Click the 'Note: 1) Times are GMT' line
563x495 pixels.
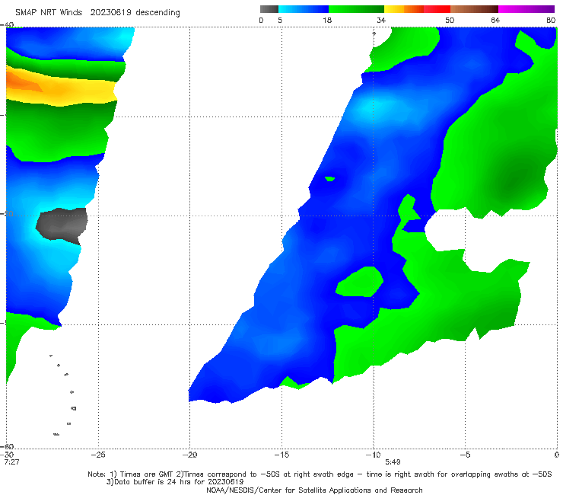pos(320,474)
